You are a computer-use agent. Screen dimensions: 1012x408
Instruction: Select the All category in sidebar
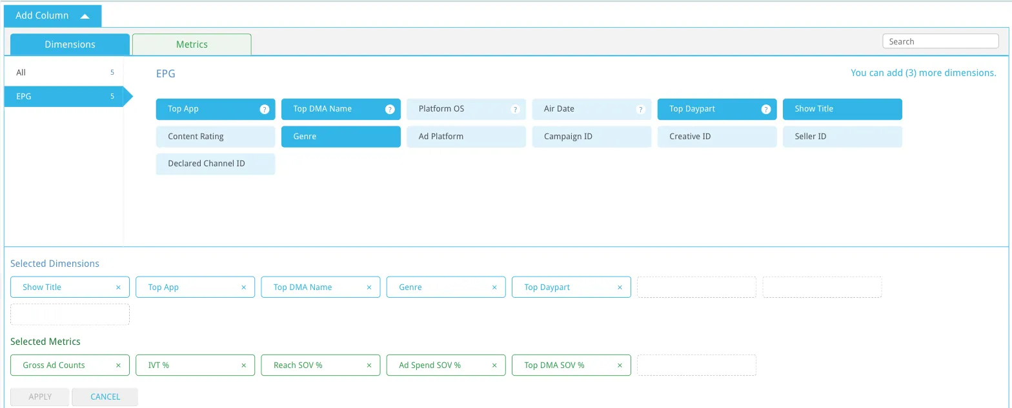63,73
